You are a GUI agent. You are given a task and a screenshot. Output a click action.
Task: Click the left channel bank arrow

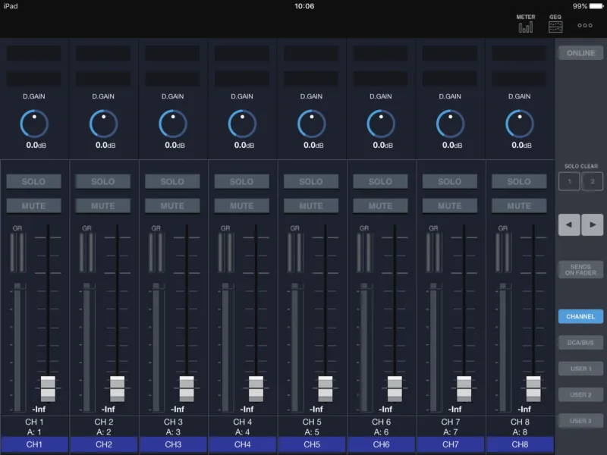(569, 224)
